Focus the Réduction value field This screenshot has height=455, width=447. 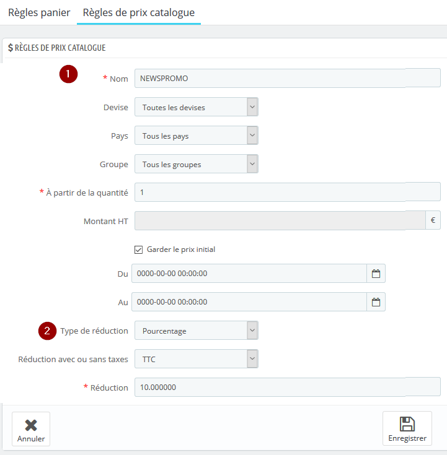[288, 387]
